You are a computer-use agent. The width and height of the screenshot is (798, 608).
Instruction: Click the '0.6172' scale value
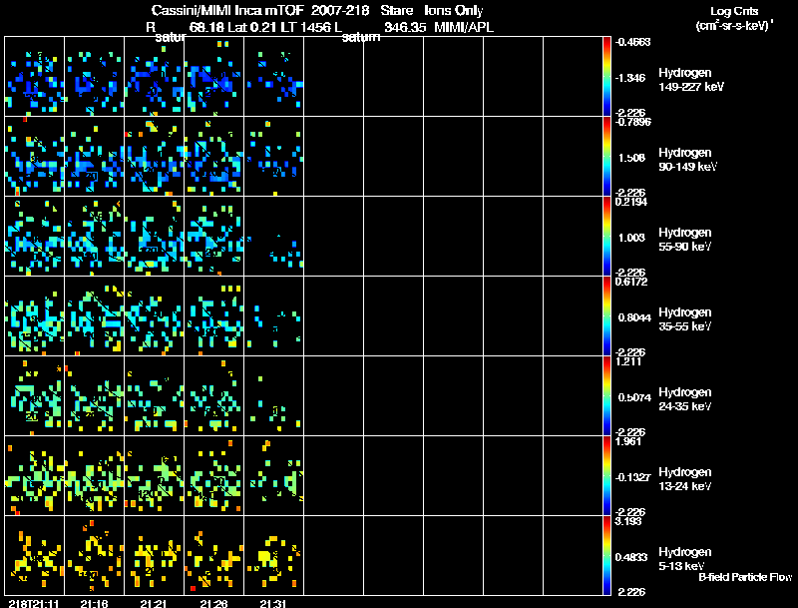click(x=631, y=282)
